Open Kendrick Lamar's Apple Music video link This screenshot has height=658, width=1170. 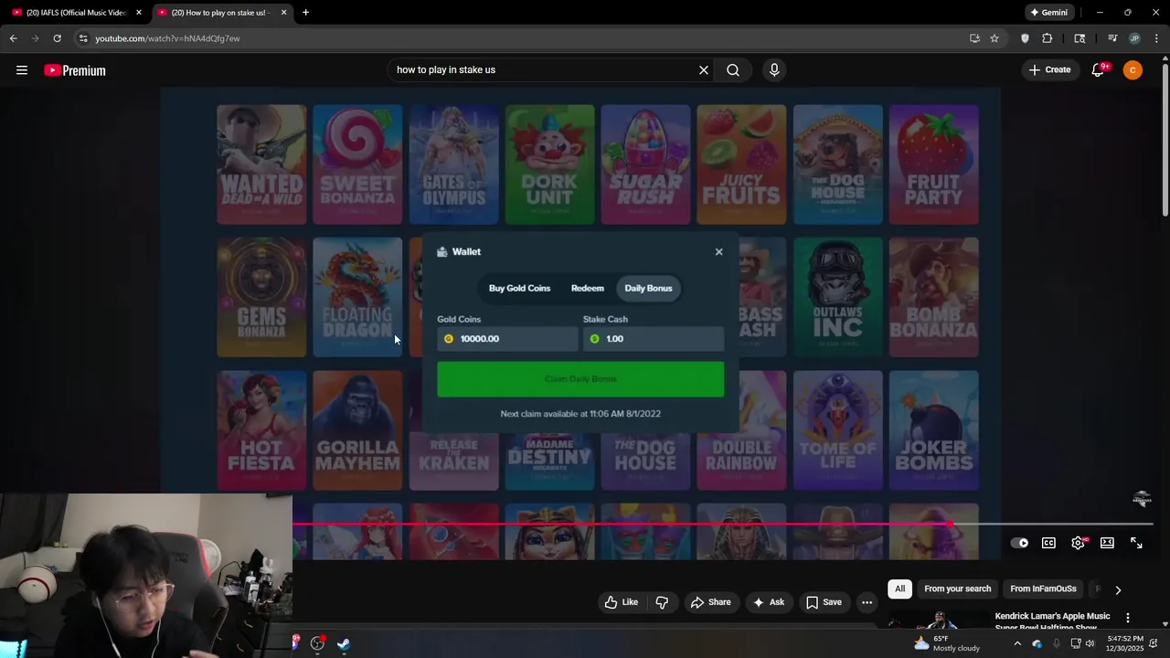(1052, 621)
